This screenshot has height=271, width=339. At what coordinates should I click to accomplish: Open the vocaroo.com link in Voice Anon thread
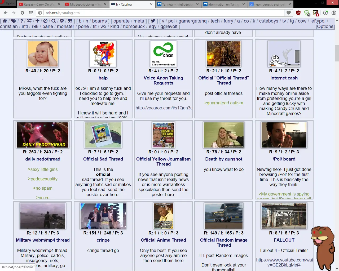(x=164, y=108)
